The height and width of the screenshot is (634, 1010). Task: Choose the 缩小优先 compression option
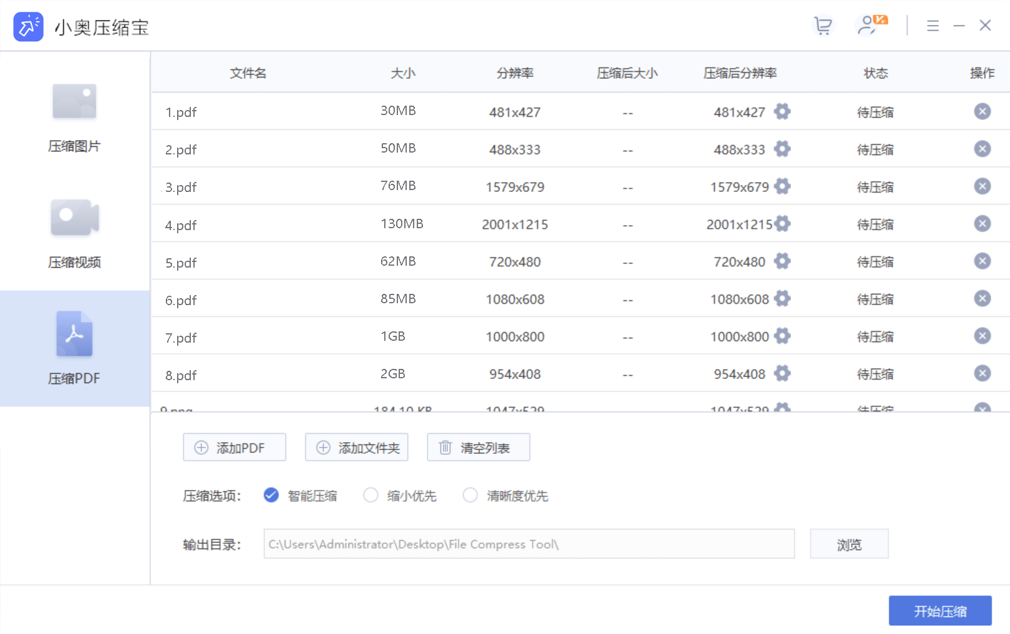tap(370, 495)
